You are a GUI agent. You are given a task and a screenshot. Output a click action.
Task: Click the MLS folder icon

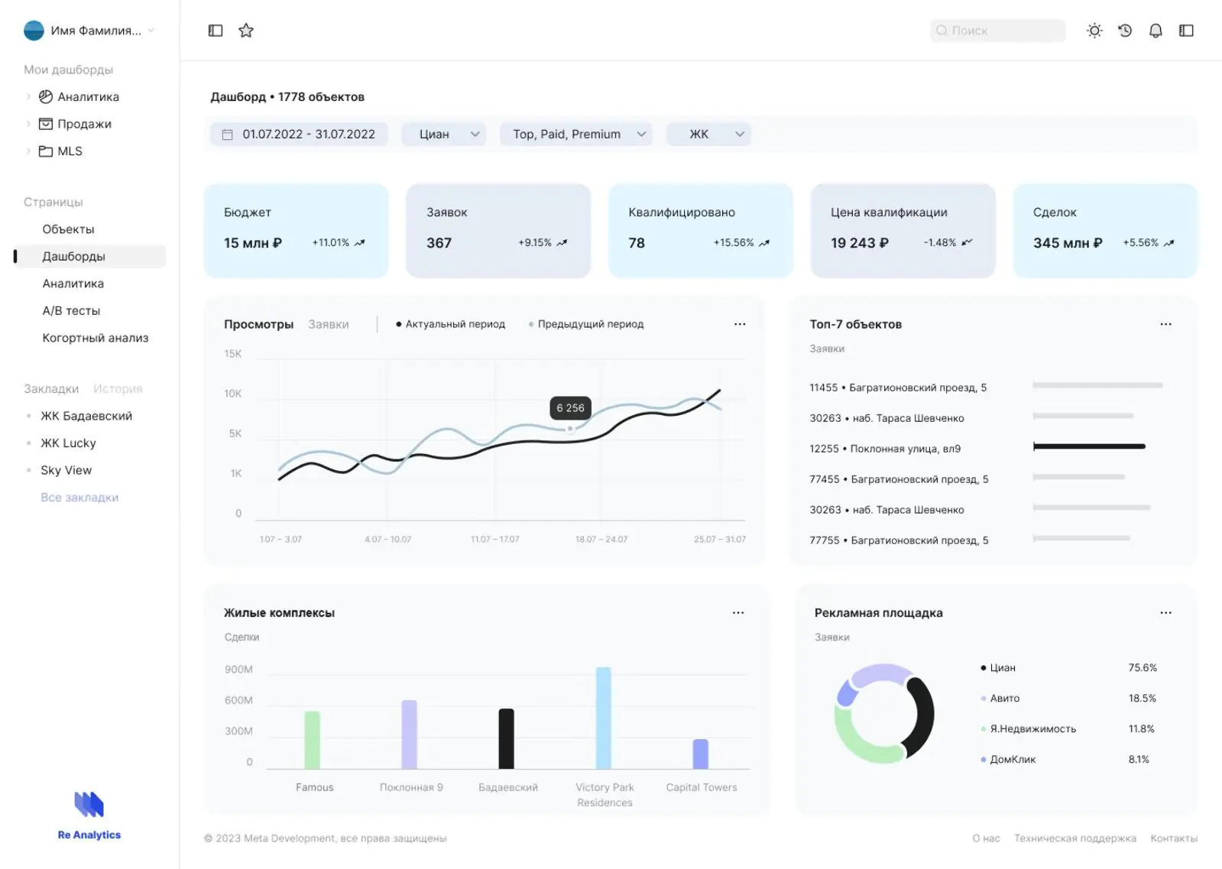point(46,151)
